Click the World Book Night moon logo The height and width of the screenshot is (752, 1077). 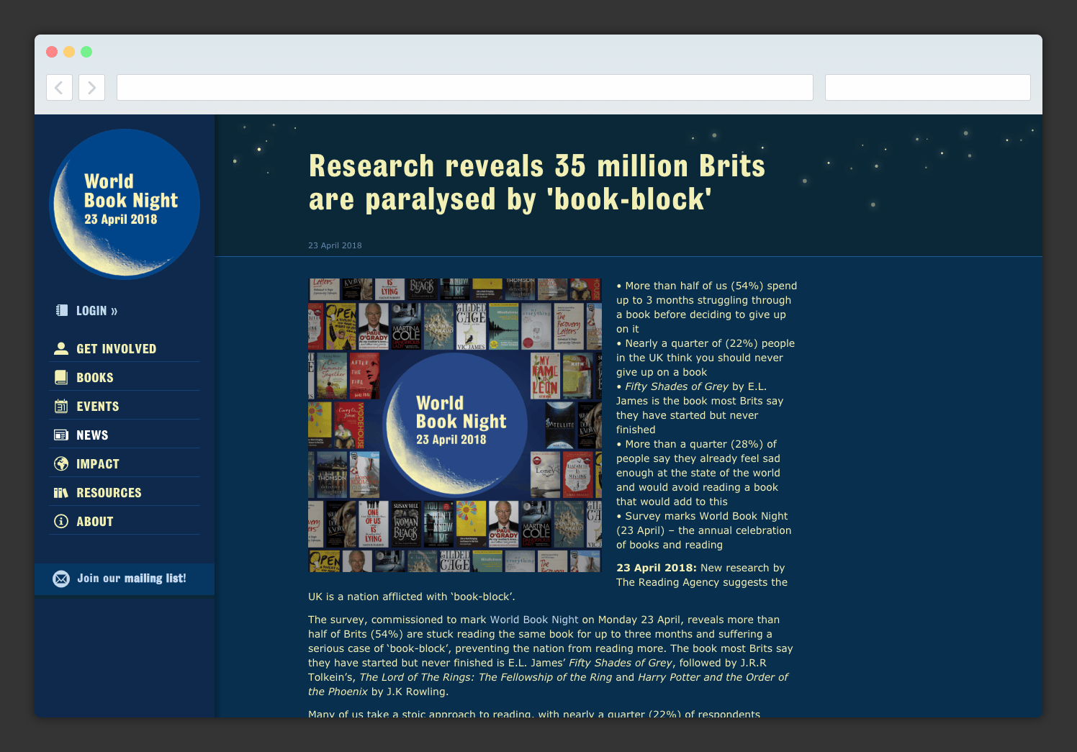pyautogui.click(x=125, y=204)
